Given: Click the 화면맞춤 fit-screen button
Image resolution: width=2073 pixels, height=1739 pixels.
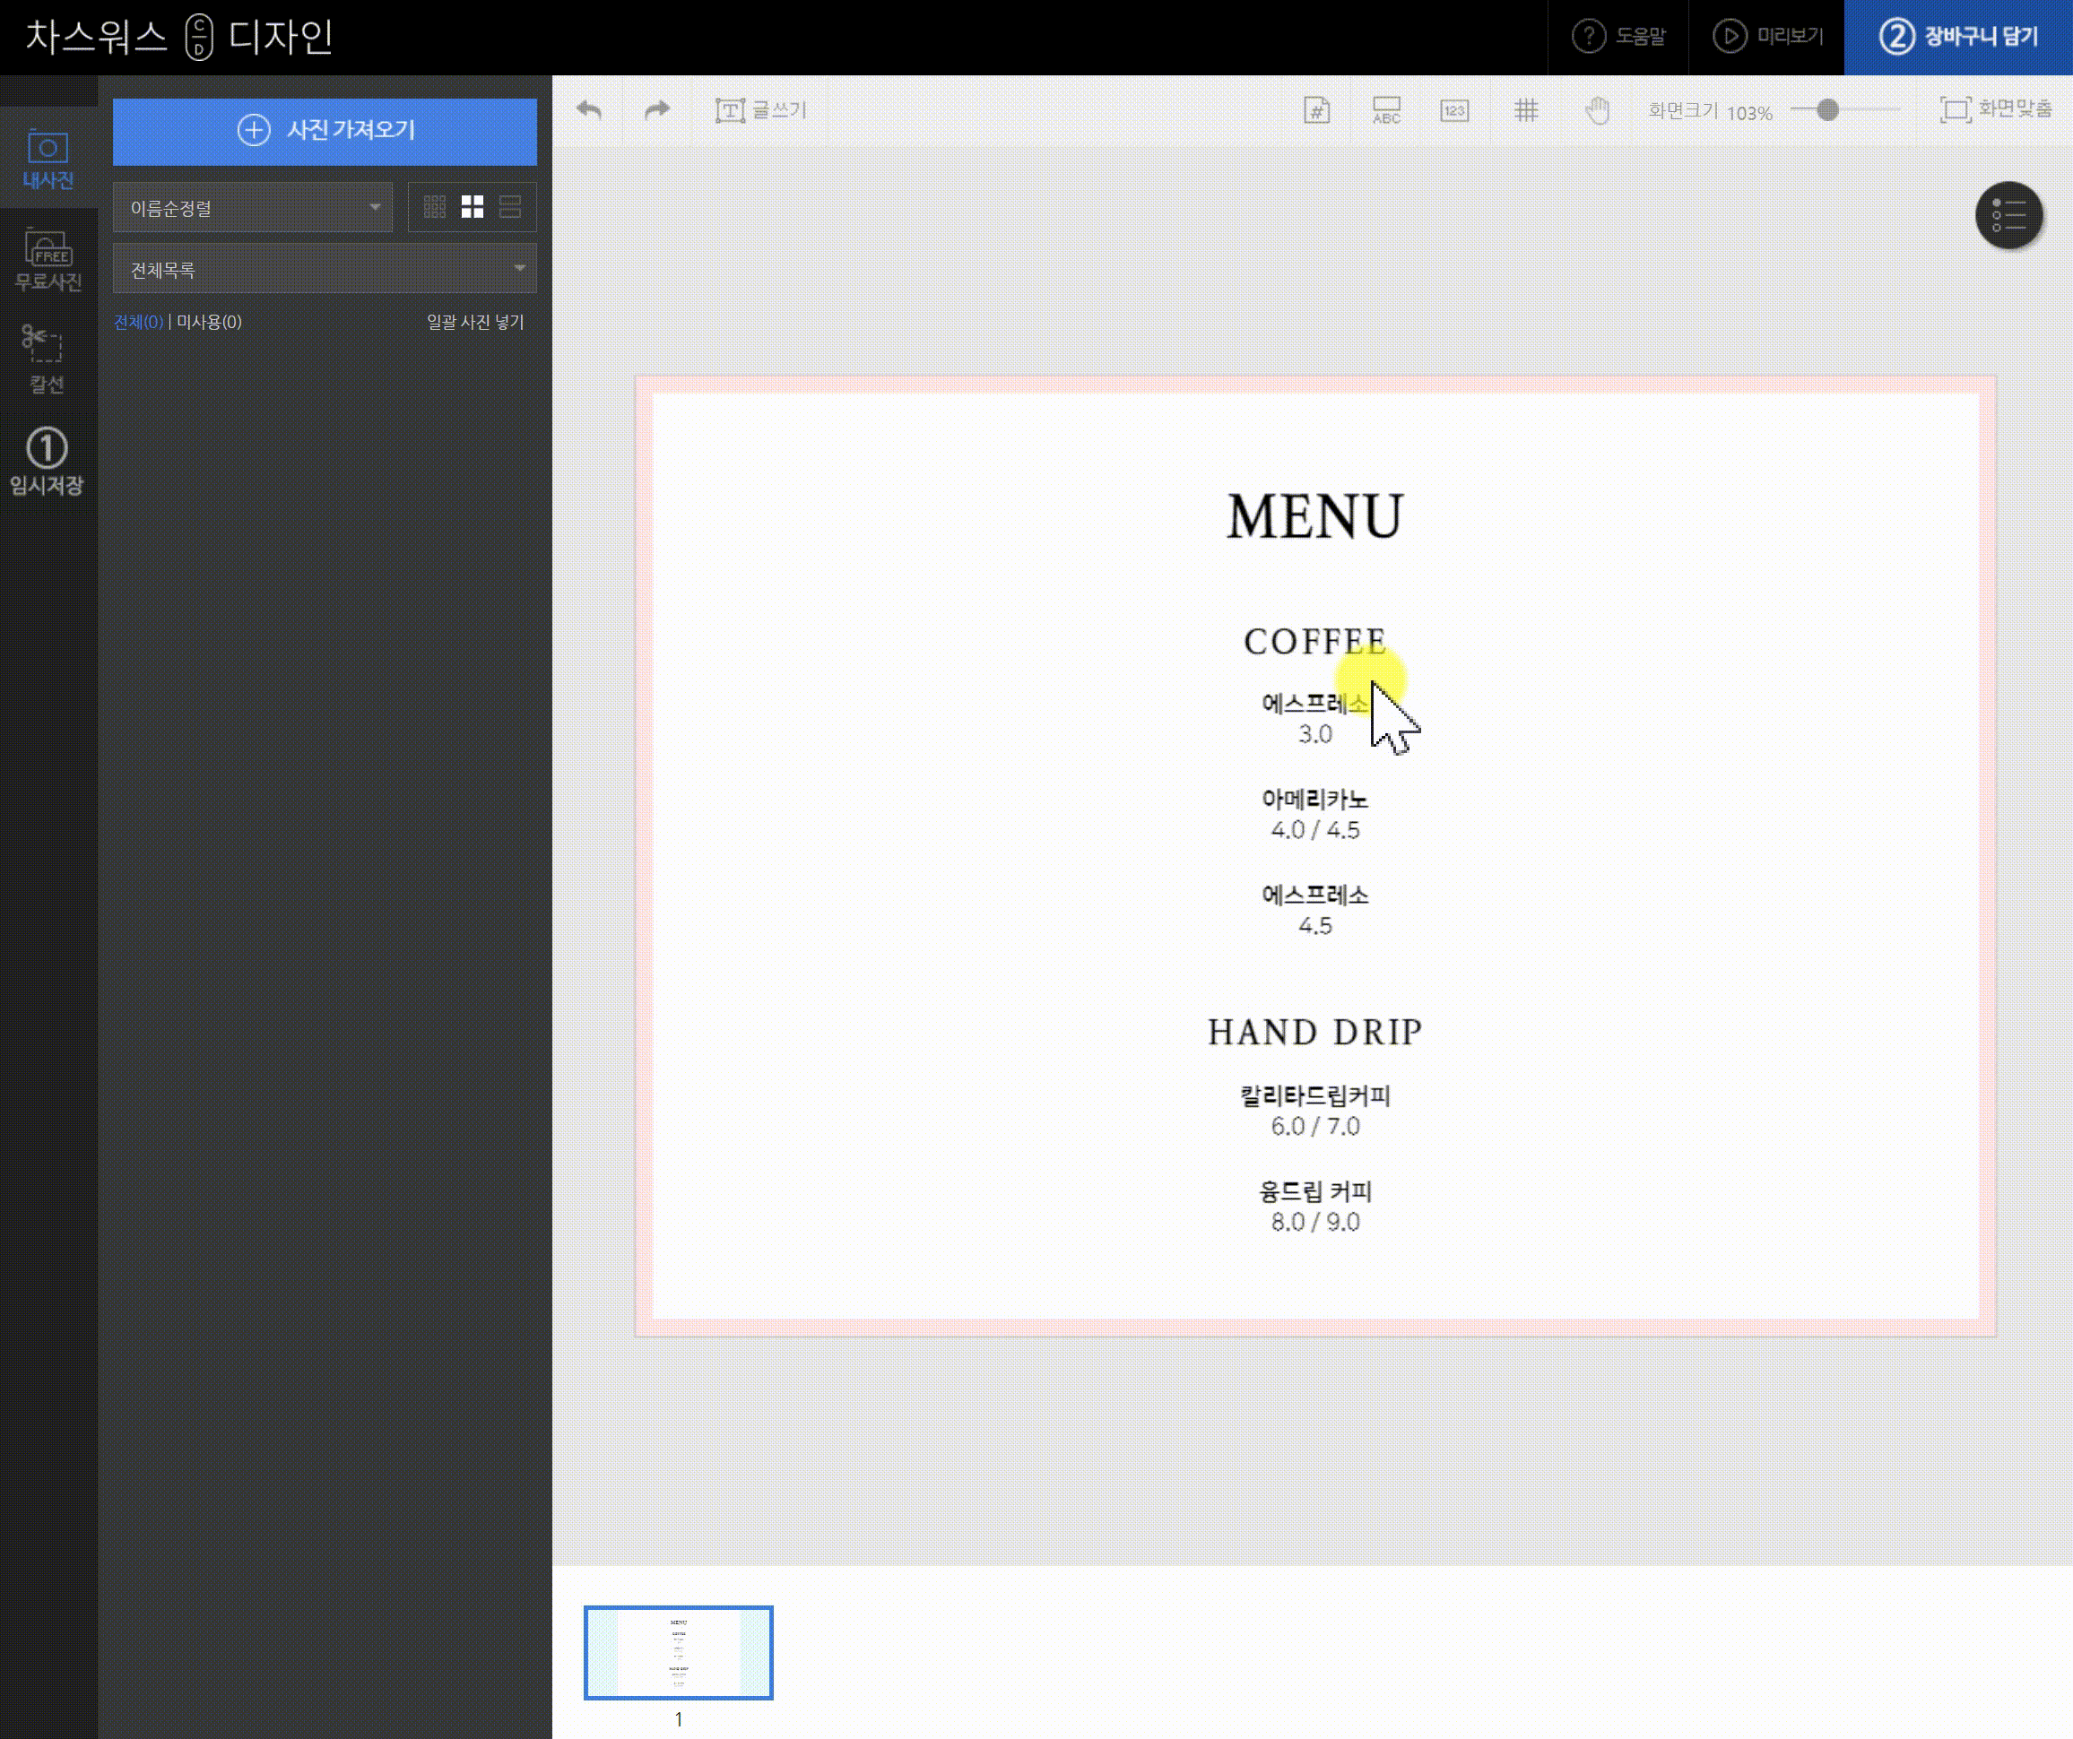Looking at the screenshot, I should point(1995,109).
